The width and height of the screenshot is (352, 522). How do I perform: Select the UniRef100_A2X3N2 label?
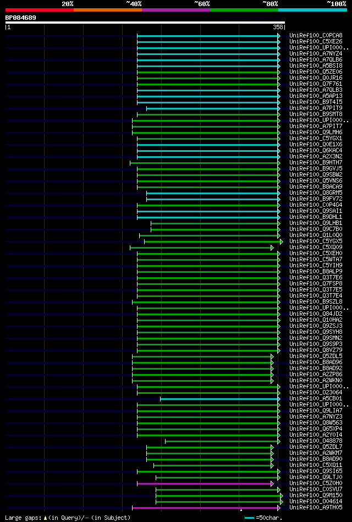click(316, 157)
